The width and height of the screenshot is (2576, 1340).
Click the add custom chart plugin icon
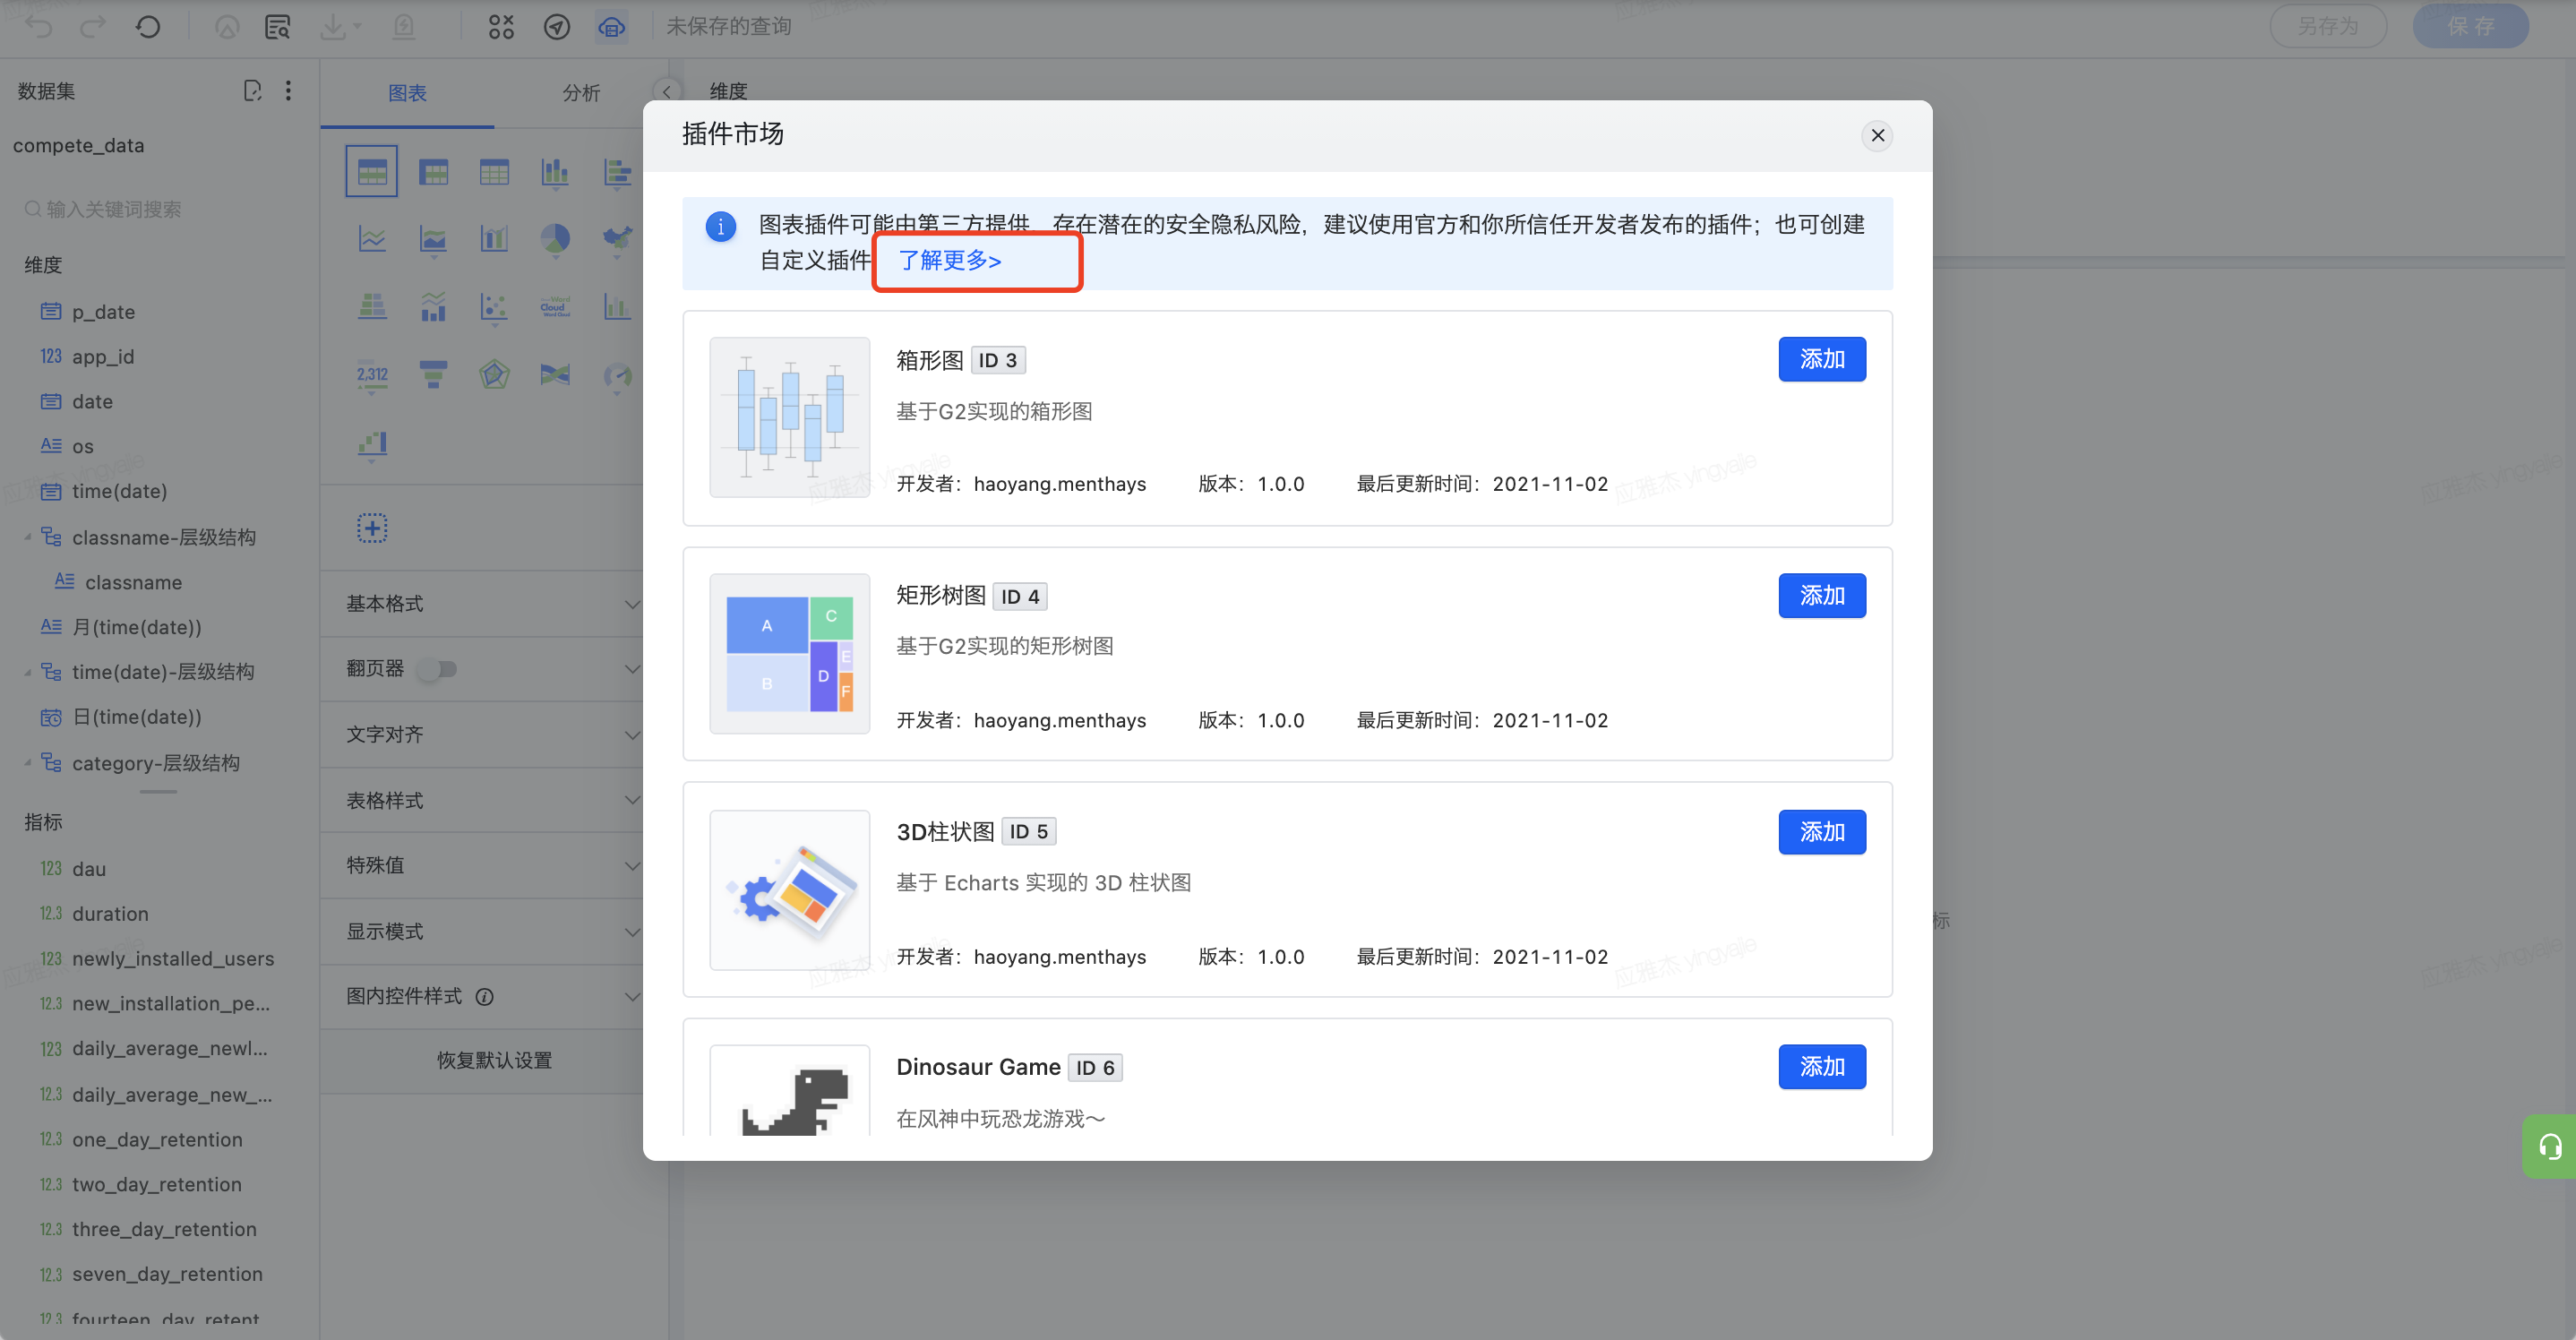(x=372, y=527)
